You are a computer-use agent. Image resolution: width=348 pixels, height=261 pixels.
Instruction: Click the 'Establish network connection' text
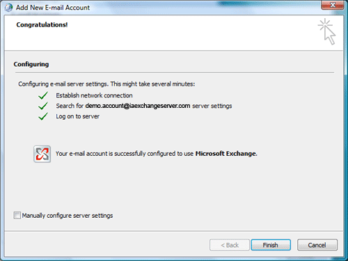click(94, 95)
